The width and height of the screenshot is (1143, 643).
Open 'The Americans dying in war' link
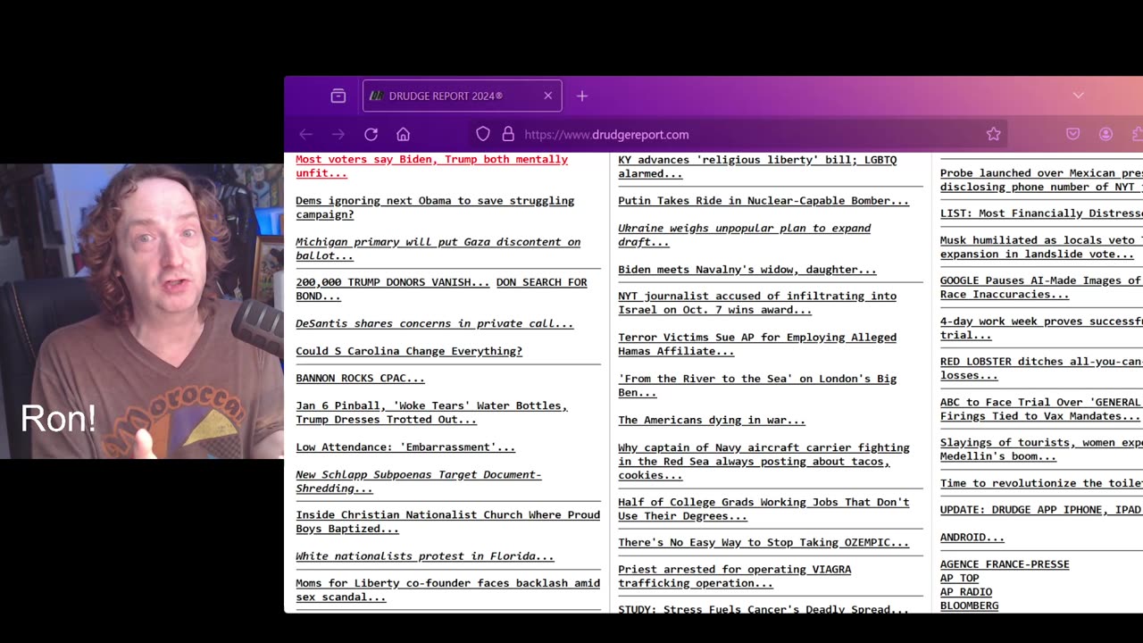click(x=712, y=420)
